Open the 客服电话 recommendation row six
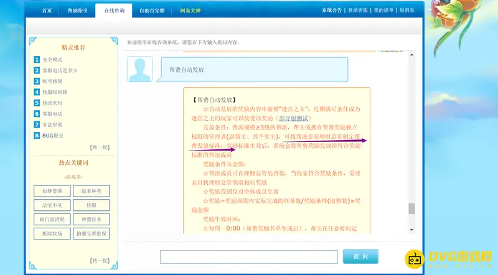Viewport: 498px width, 275px height. 52,114
